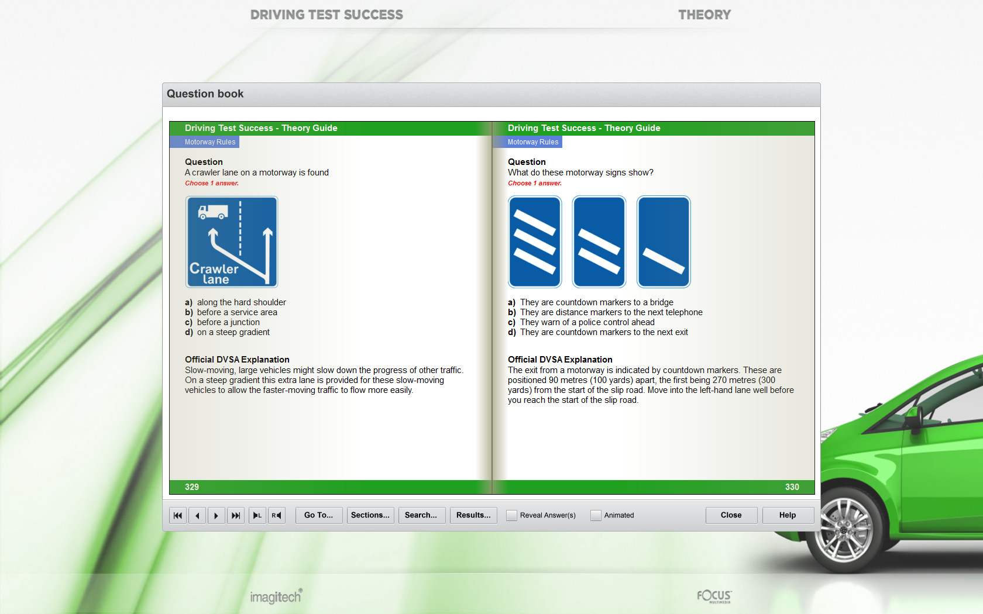Screen dimensions: 983x614
Task: Click the Help button
Action: pos(787,515)
